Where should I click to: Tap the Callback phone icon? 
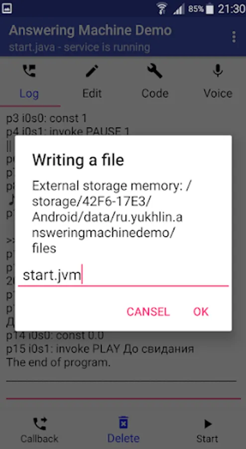[40, 424]
